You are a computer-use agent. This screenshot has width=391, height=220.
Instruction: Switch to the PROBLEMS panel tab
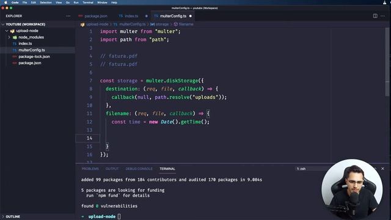click(x=90, y=169)
